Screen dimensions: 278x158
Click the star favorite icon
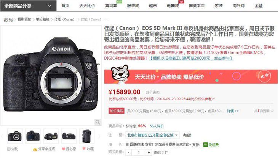pyautogui.click(x=84, y=148)
